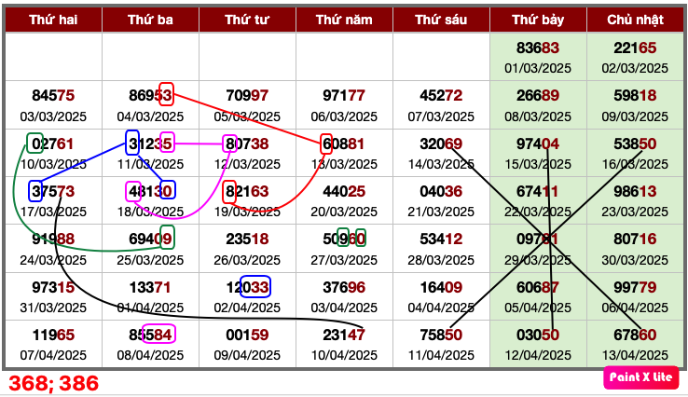Click the Thứ năm column header
Image resolution: width=688 pixels, height=397 pixels.
click(344, 20)
